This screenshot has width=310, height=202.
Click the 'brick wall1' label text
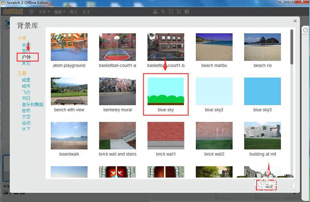[x=166, y=154]
